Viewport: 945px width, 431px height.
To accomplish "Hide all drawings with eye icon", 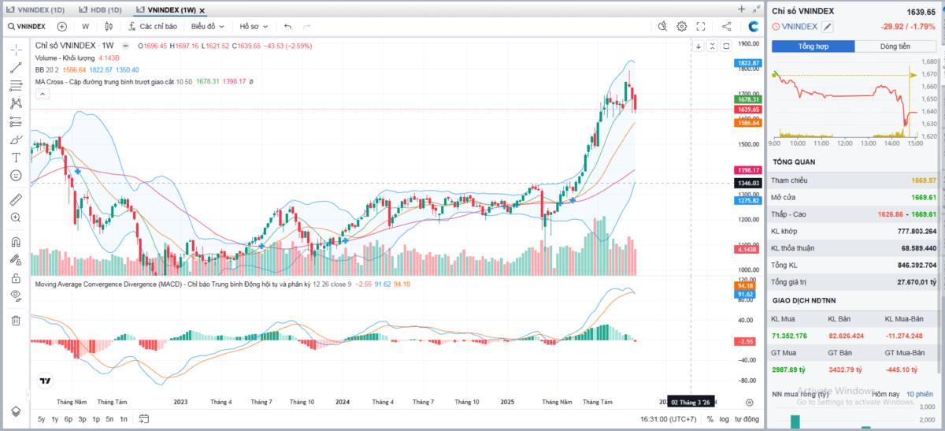I will [16, 295].
